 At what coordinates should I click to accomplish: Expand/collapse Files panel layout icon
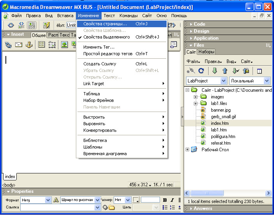coord(259,71)
